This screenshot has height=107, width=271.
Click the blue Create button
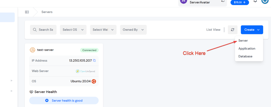[x=252, y=30]
